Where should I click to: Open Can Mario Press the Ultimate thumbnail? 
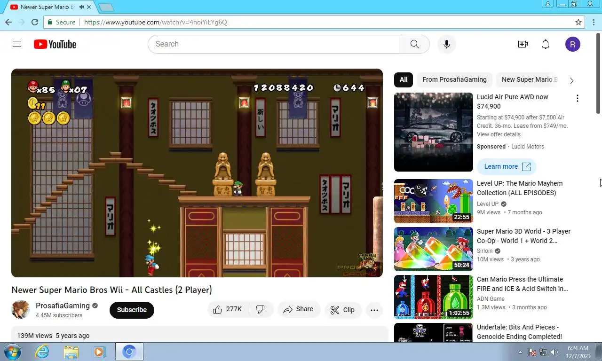coord(434,297)
